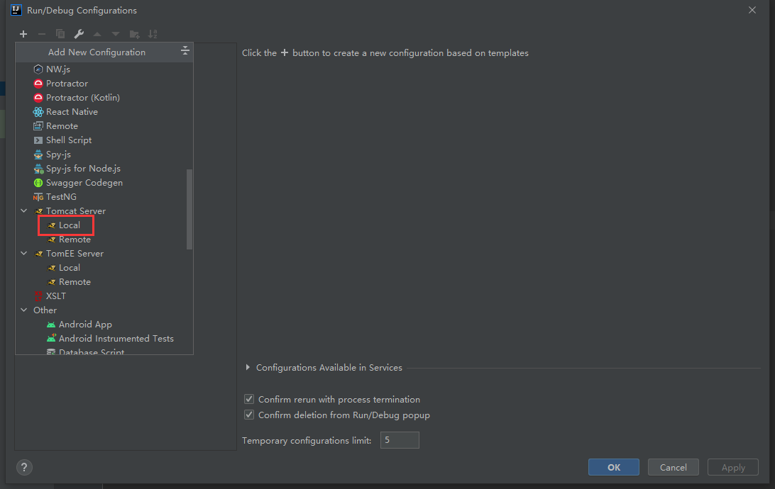Select the NW.js configuration icon
The height and width of the screenshot is (489, 775).
pos(38,69)
